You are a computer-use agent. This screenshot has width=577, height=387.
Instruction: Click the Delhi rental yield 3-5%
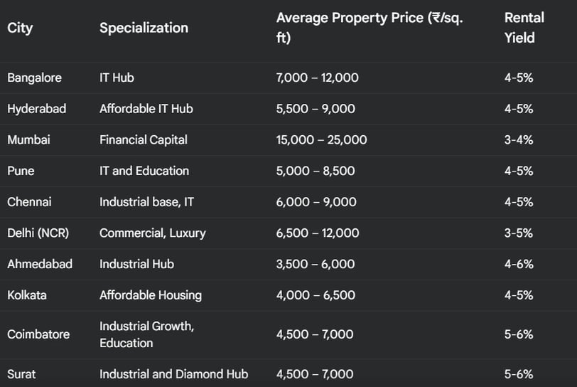[519, 233]
